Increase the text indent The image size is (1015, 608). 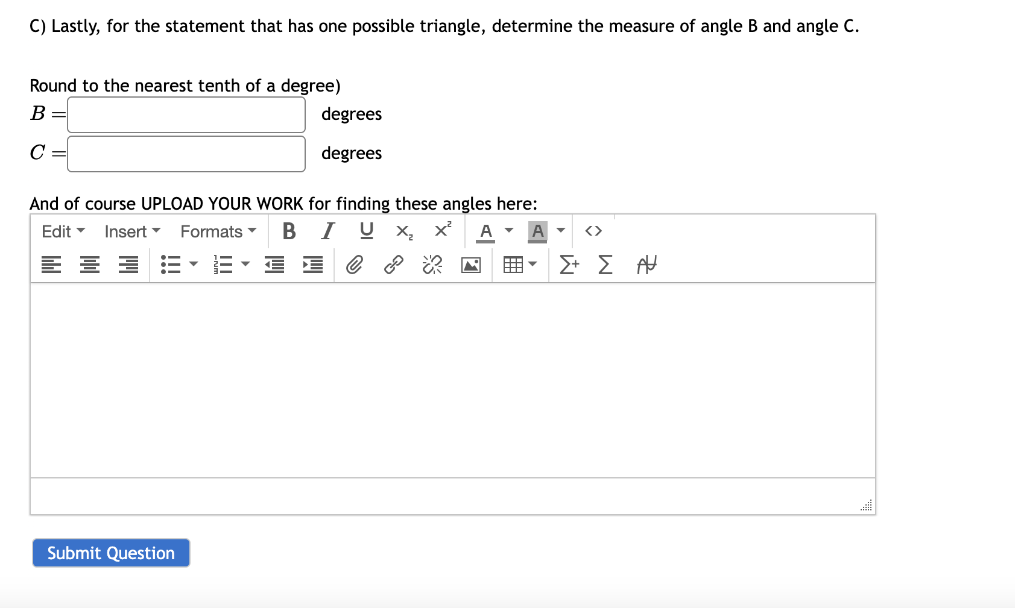312,265
